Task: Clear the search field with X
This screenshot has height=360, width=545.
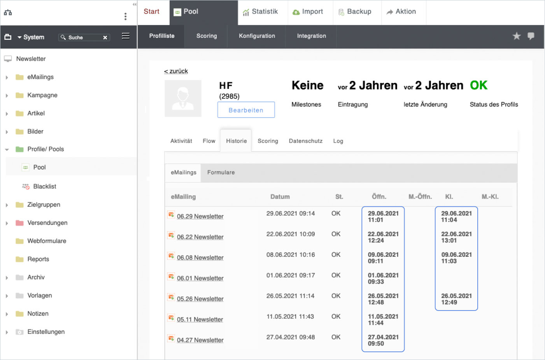Action: point(105,37)
